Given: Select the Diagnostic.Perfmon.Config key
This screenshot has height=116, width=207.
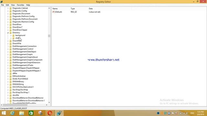Looking at the screenshot, I should [23, 16].
